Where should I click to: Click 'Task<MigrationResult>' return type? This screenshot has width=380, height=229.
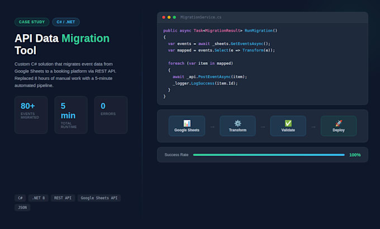[x=218, y=31]
